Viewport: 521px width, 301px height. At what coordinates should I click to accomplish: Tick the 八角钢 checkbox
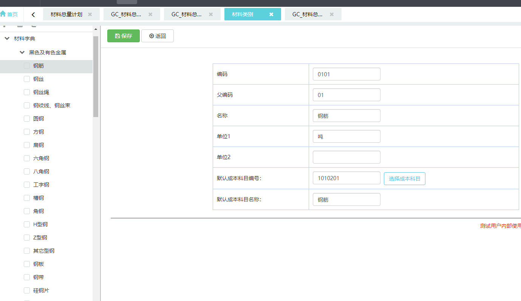tap(27, 171)
